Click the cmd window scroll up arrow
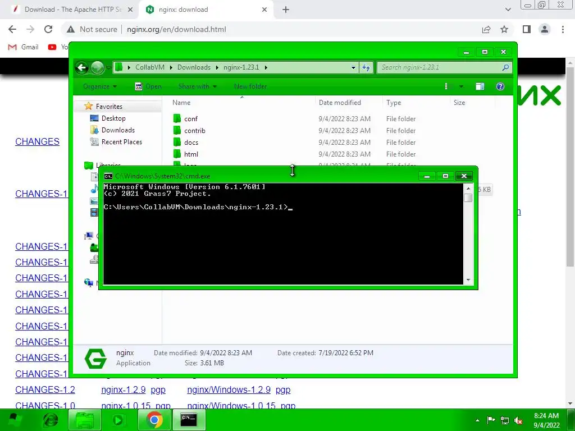Image resolution: width=575 pixels, height=431 pixels. [468, 189]
